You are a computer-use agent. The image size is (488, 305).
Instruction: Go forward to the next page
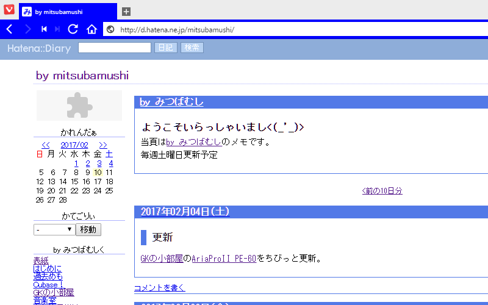tap(27, 29)
